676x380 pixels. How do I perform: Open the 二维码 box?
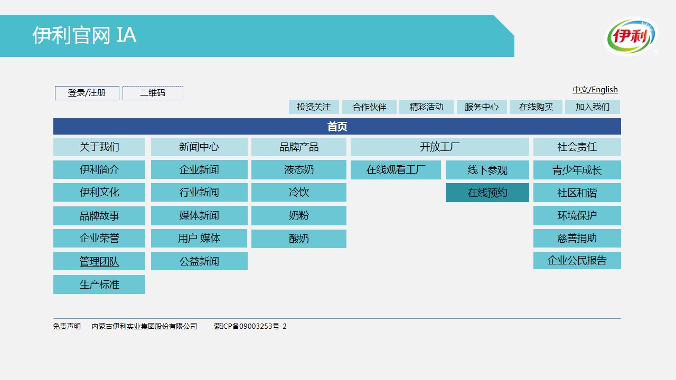click(153, 93)
